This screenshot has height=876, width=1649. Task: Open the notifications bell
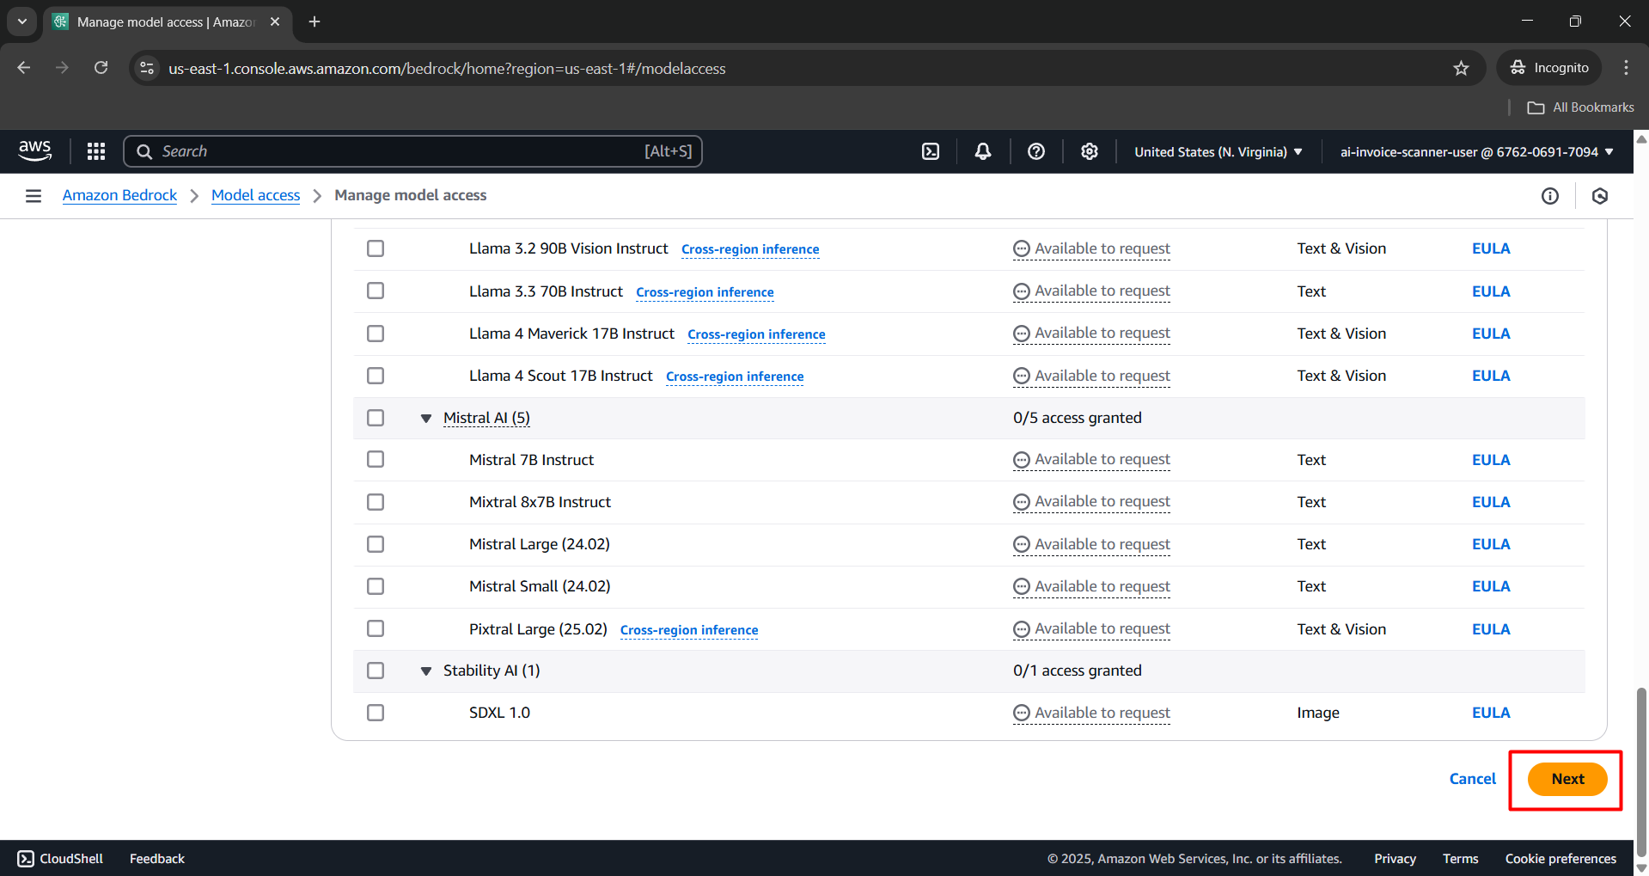click(983, 151)
